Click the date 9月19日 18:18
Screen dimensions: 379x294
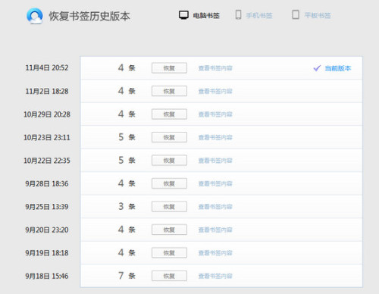click(x=47, y=253)
